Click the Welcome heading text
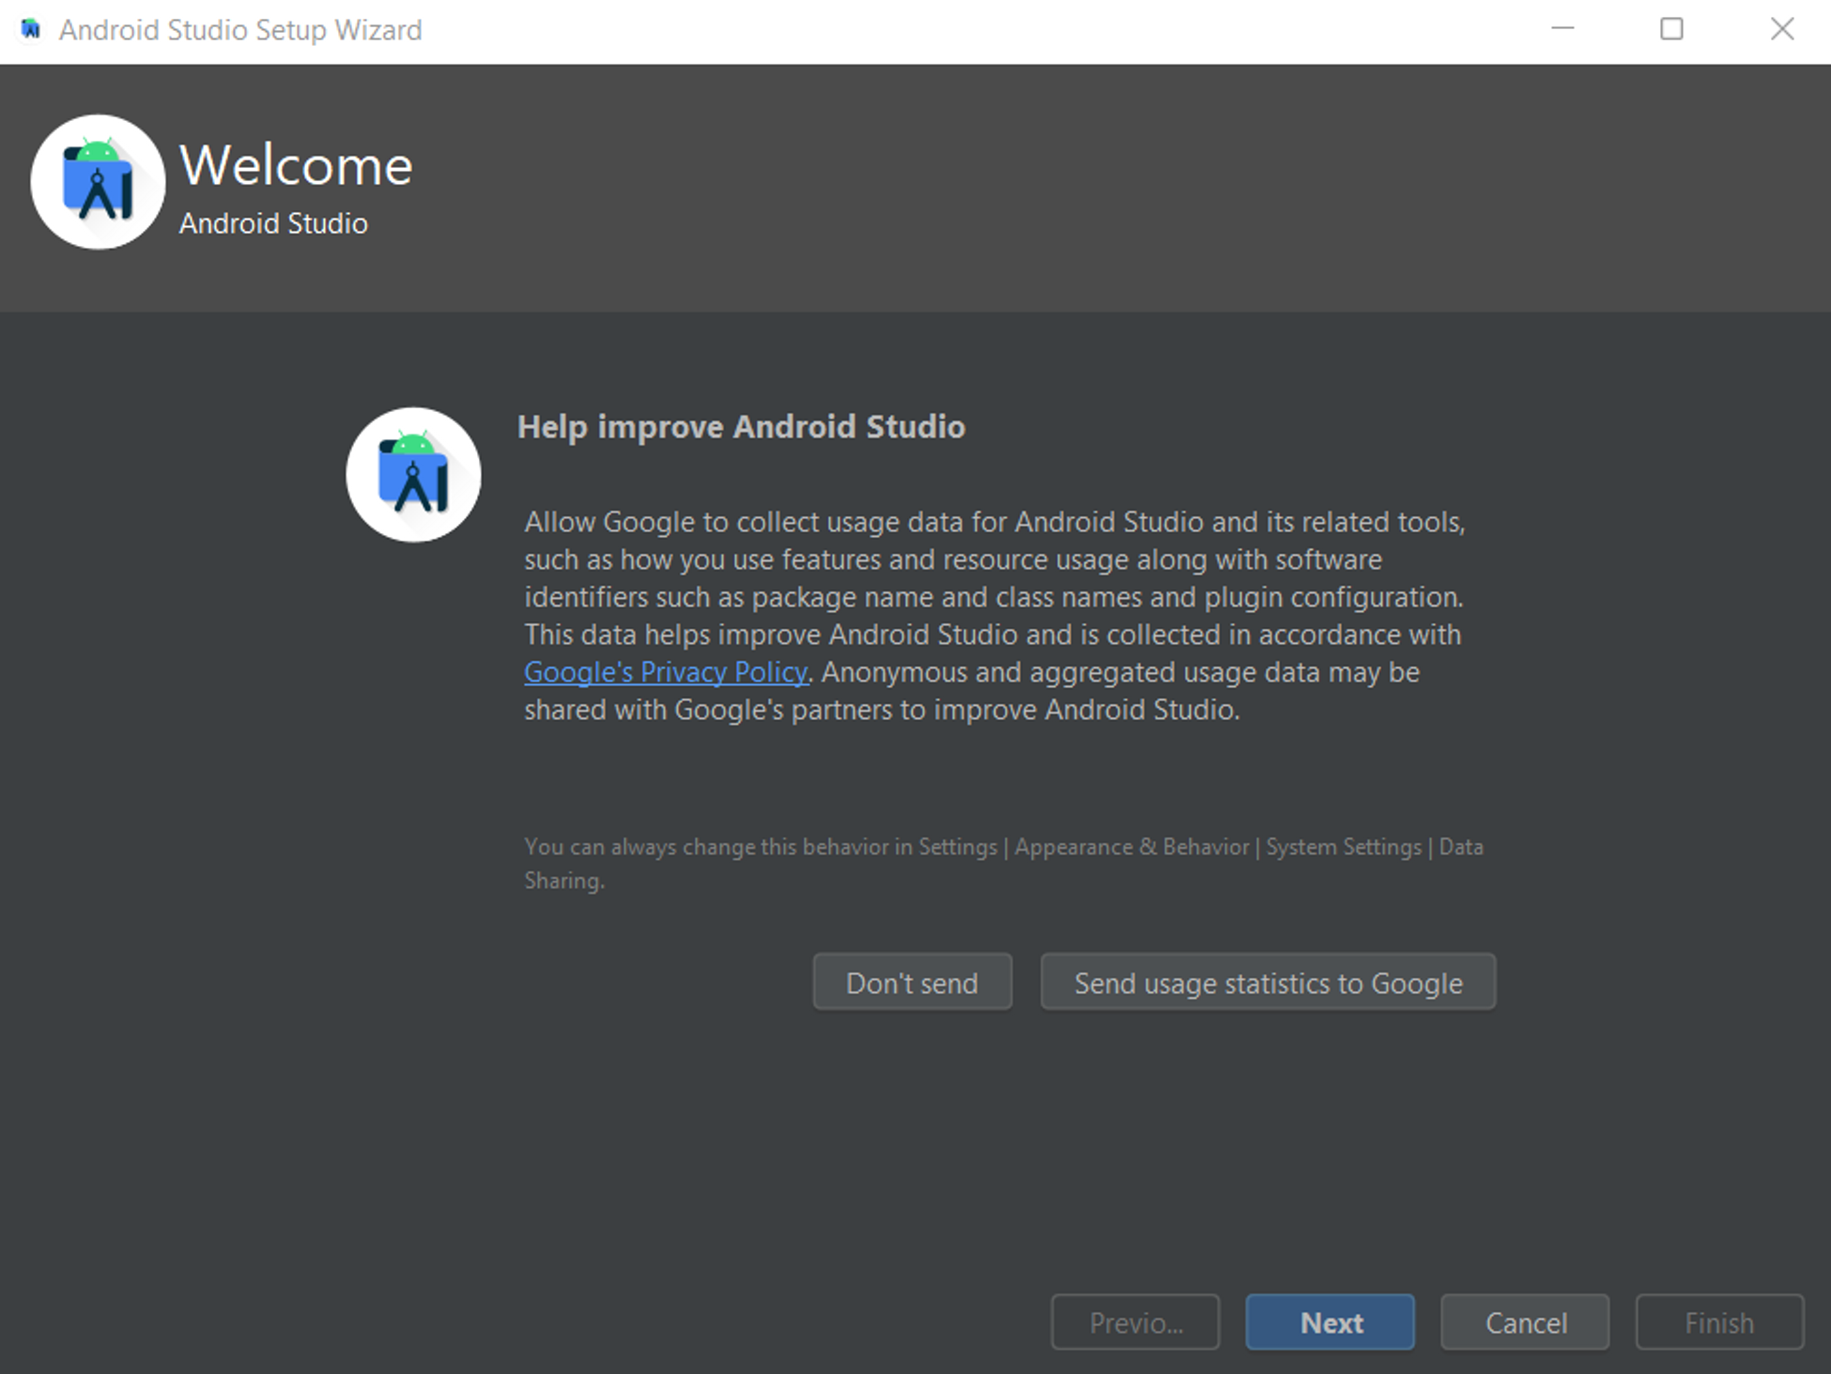The width and height of the screenshot is (1831, 1374). [x=296, y=166]
